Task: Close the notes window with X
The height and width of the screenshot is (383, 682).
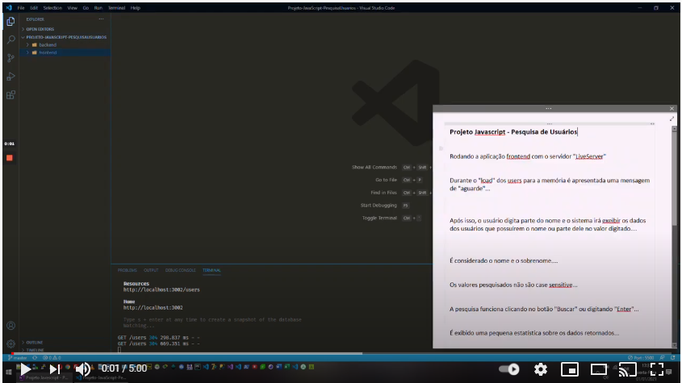Action: (x=672, y=109)
